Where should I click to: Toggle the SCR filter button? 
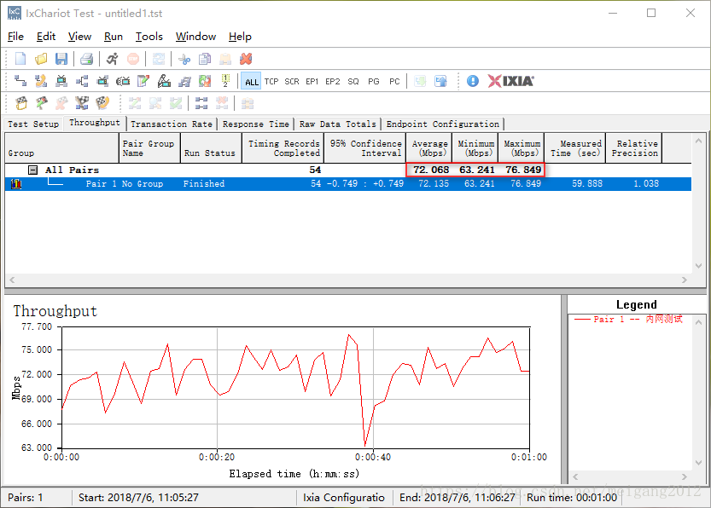(x=292, y=82)
